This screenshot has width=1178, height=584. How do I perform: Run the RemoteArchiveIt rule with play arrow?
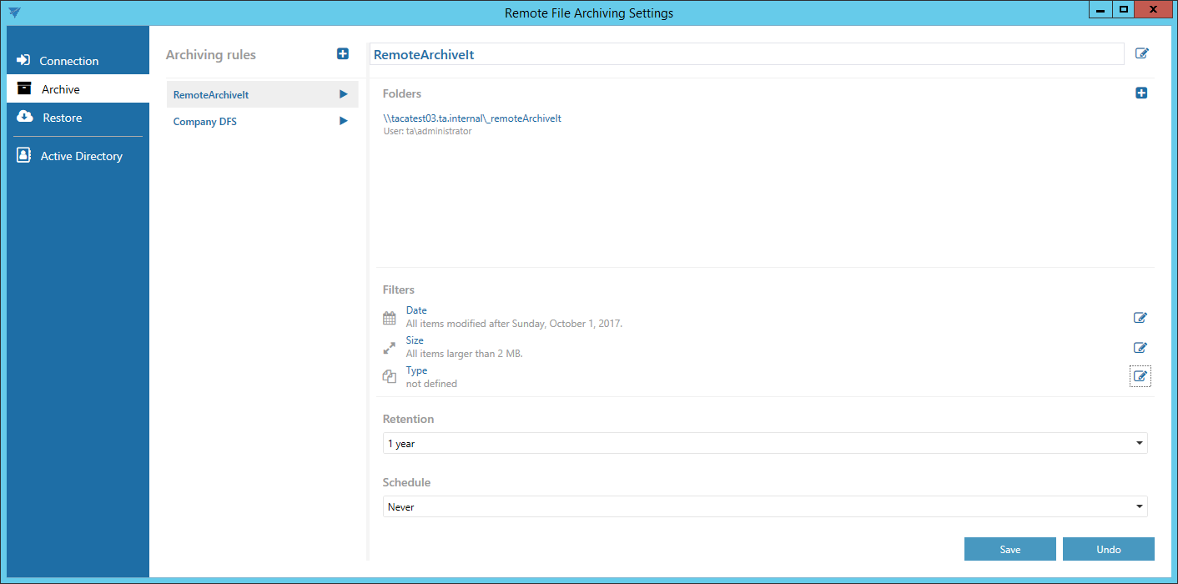343,94
